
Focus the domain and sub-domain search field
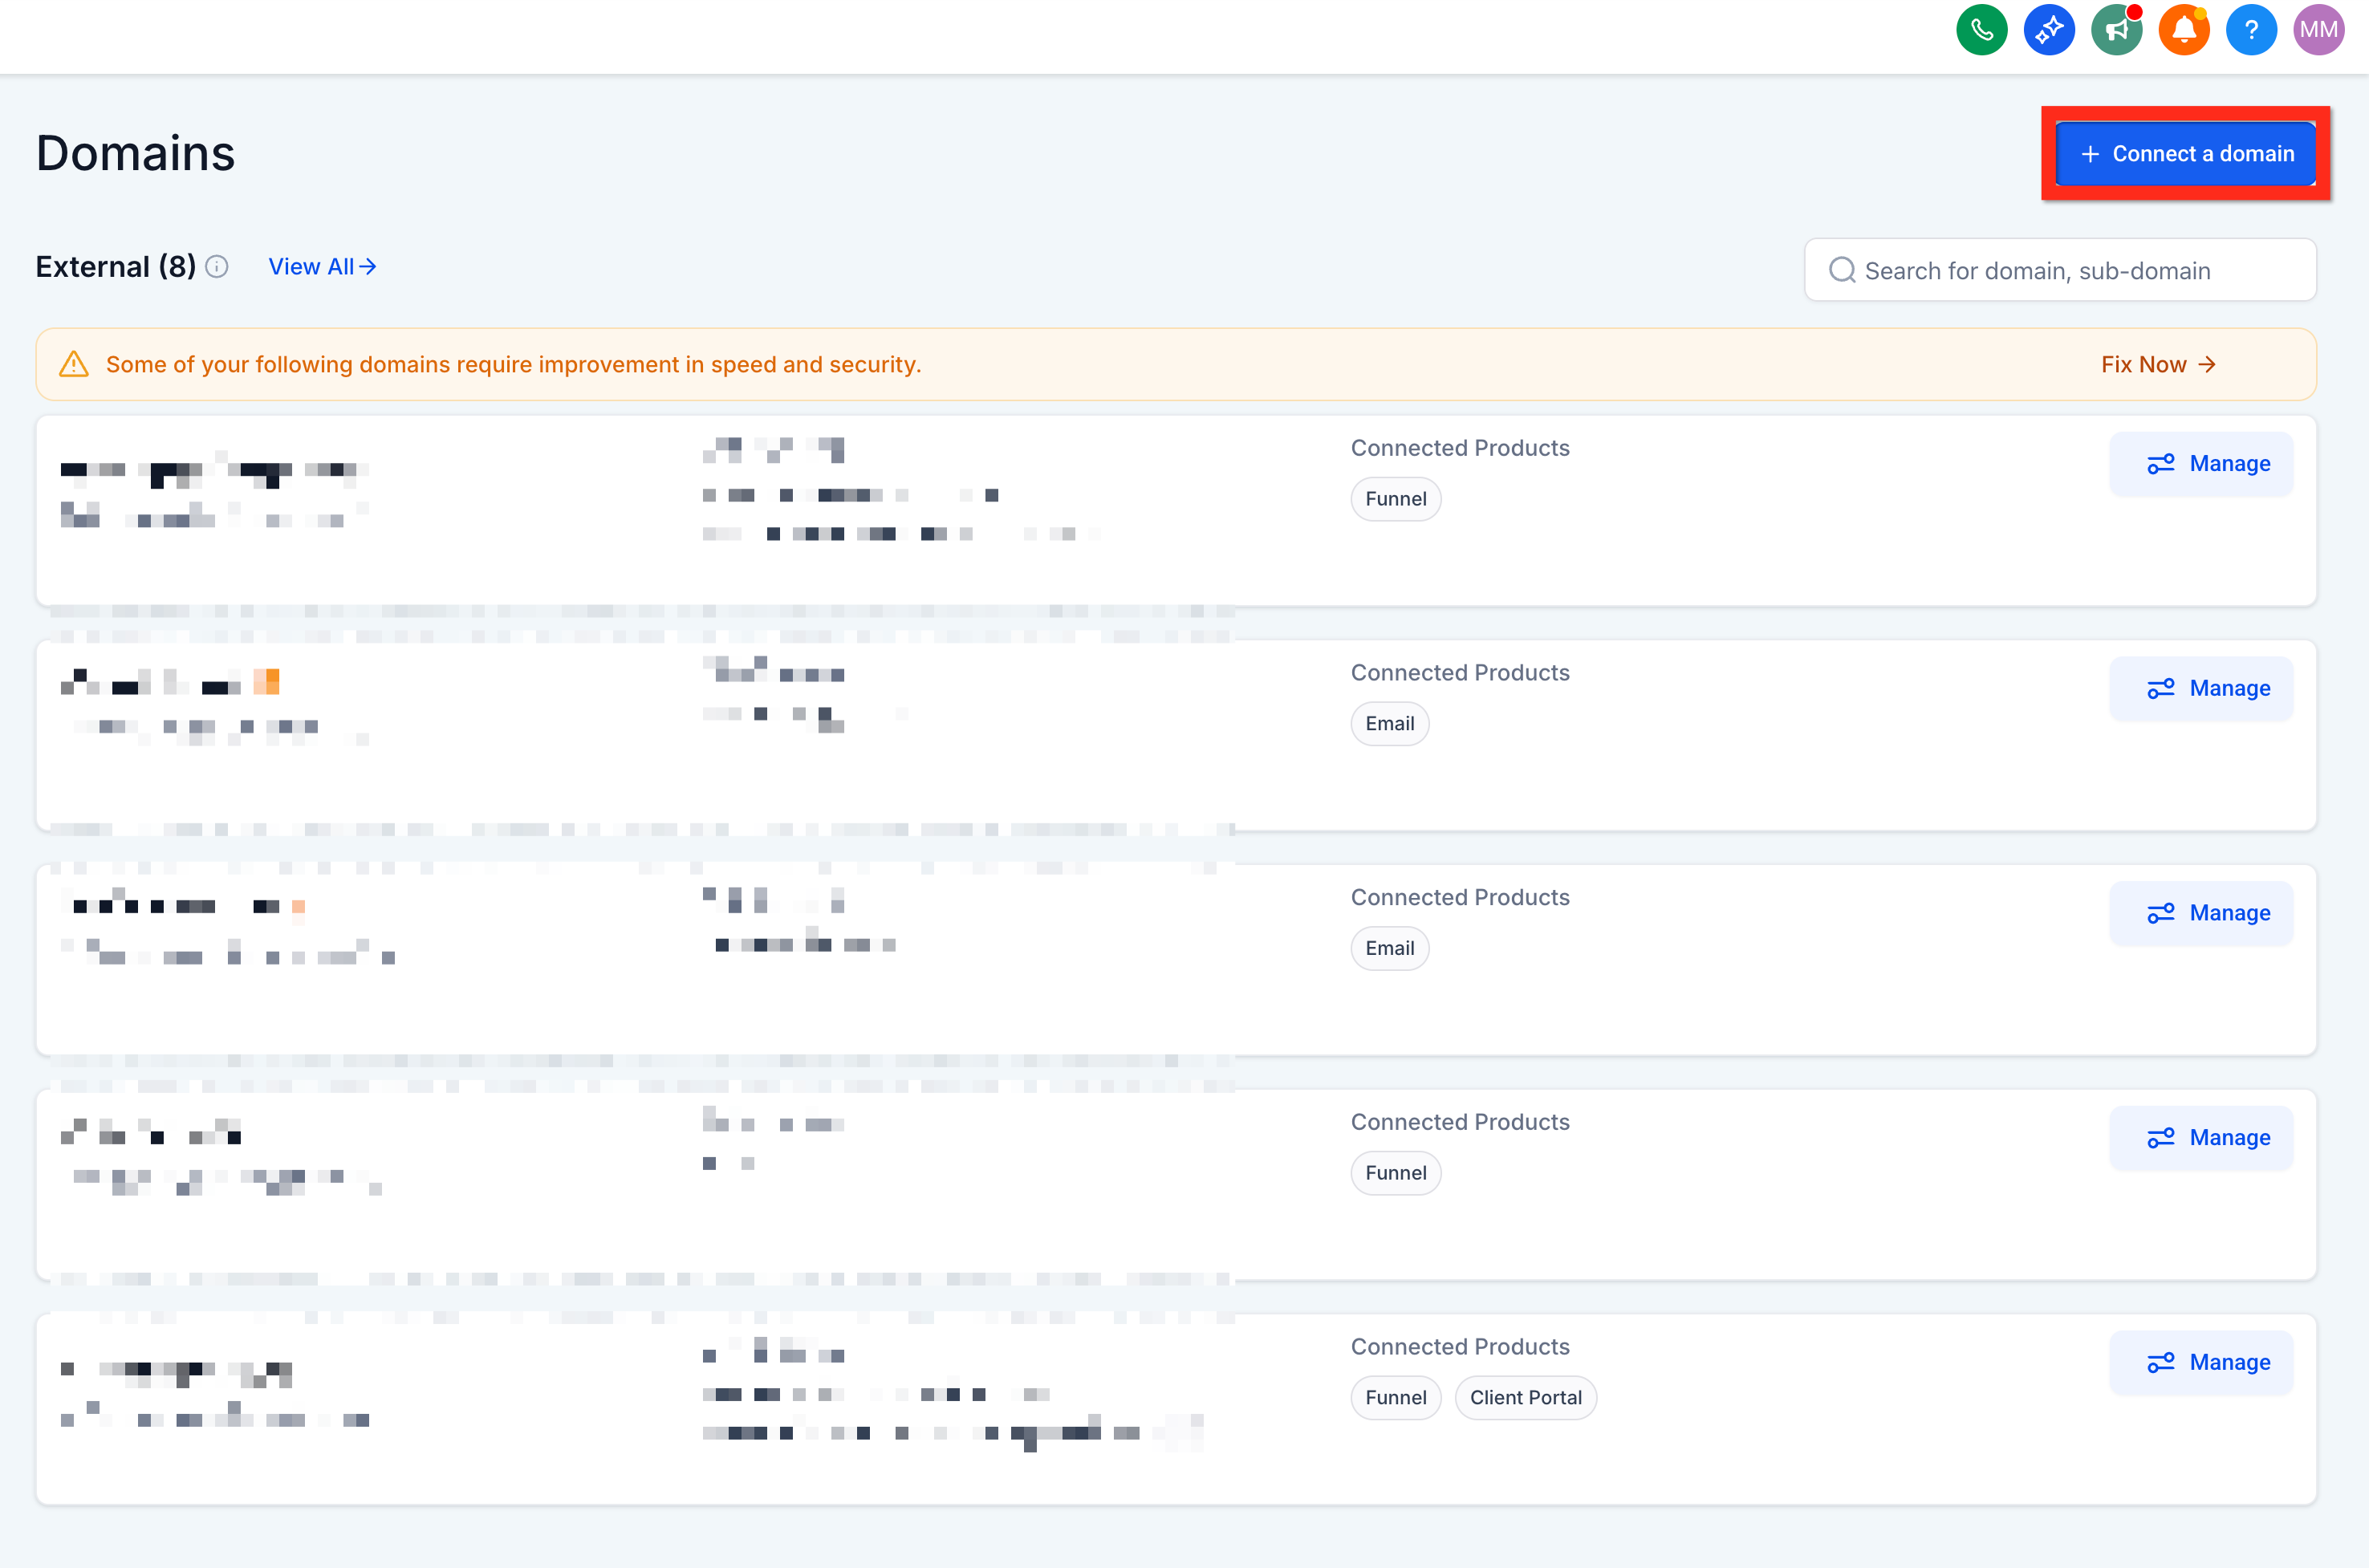(x=2060, y=270)
